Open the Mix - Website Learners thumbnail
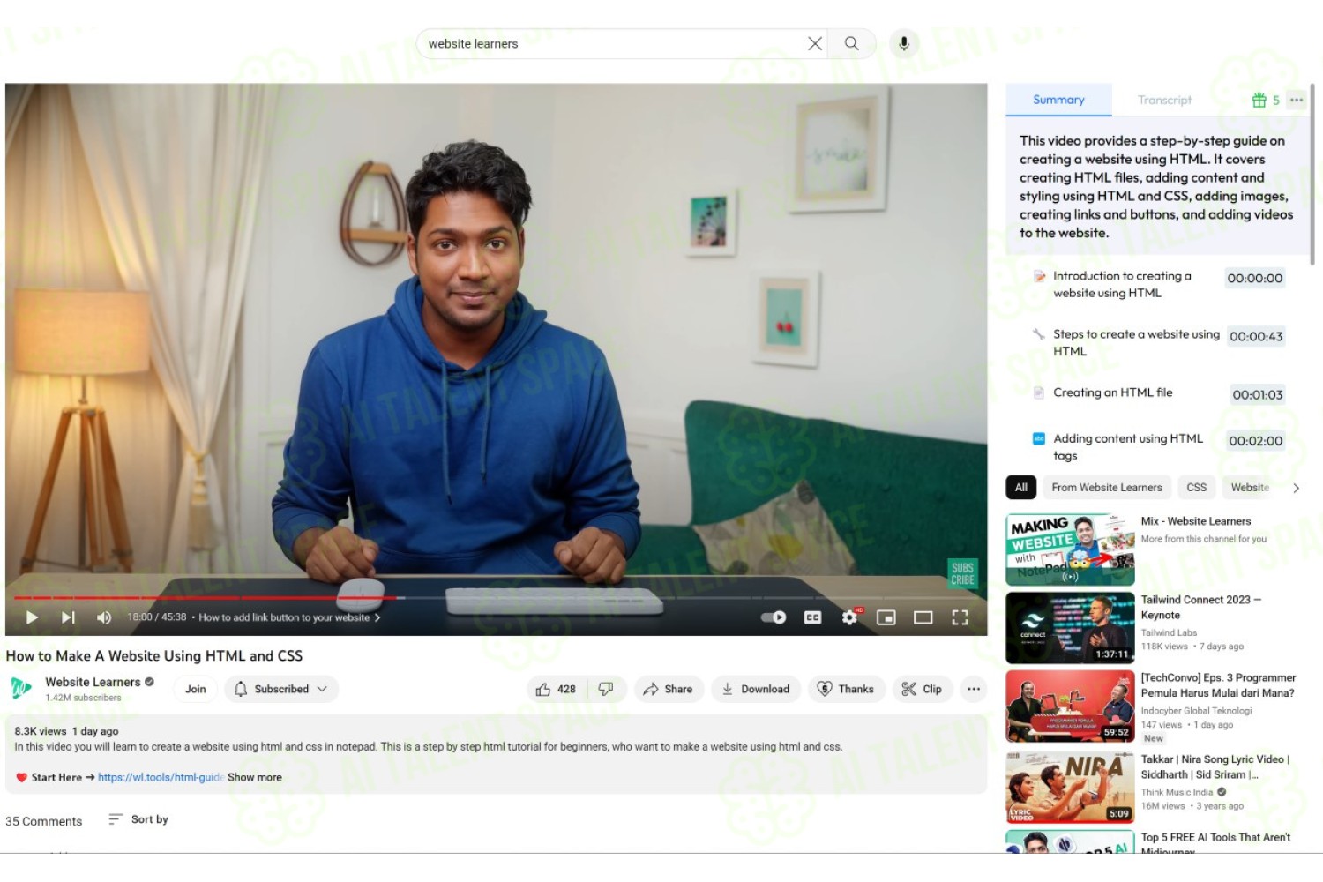This screenshot has width=1323, height=882. pyautogui.click(x=1070, y=549)
